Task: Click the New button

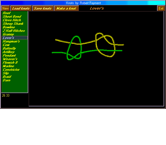Action: 5,8
